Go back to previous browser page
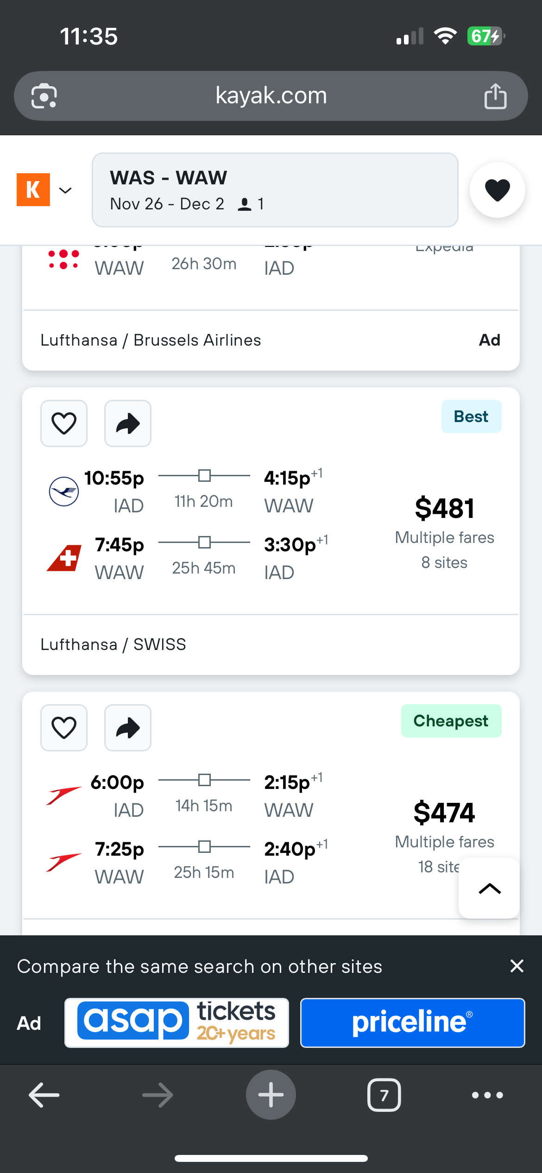Image resolution: width=542 pixels, height=1173 pixels. [44, 1095]
